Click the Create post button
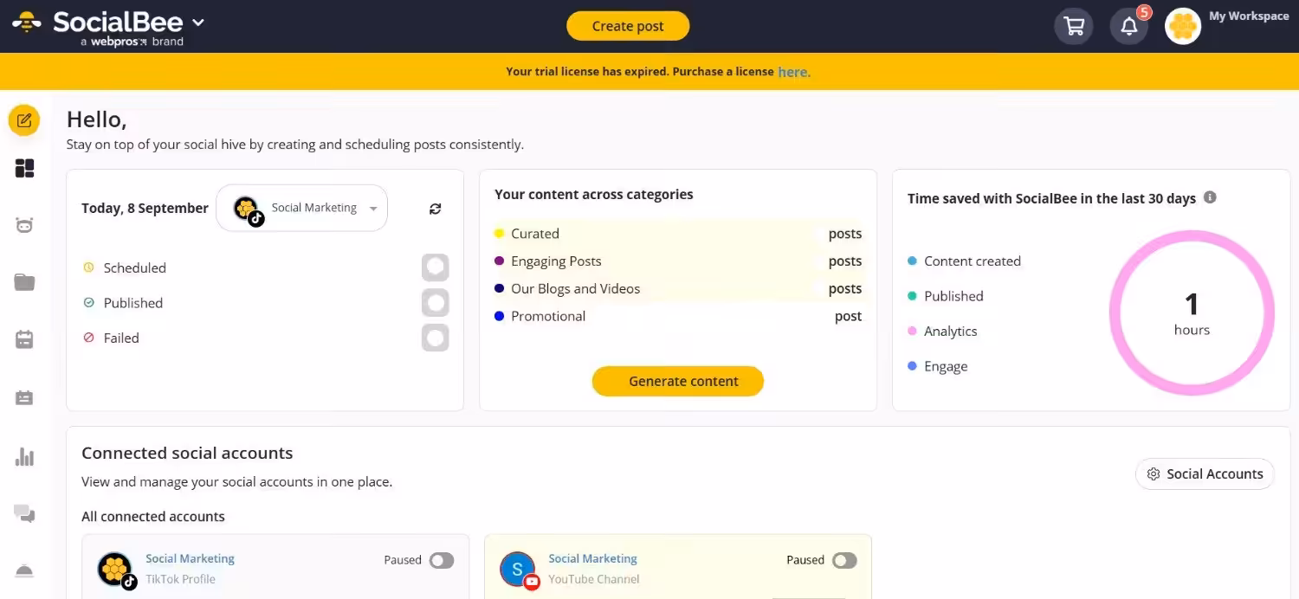 pyautogui.click(x=628, y=26)
